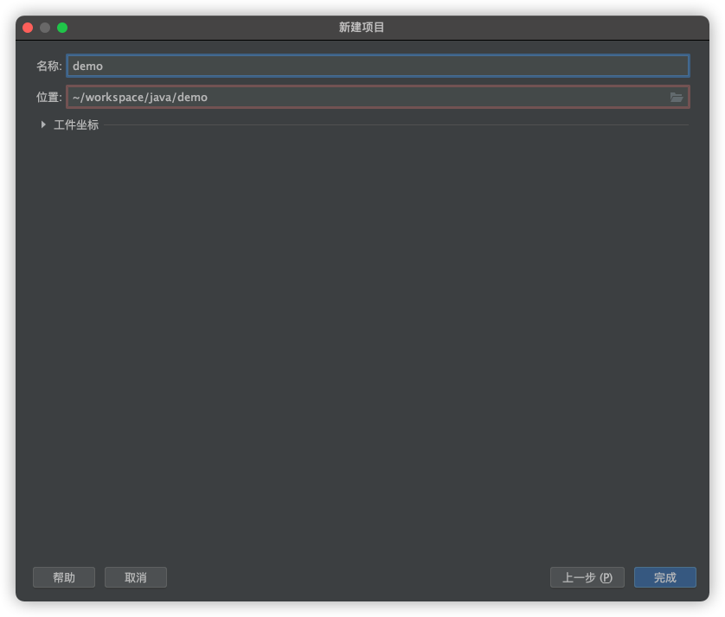Go back with 上一步 (P) button
725x617 pixels.
click(587, 577)
